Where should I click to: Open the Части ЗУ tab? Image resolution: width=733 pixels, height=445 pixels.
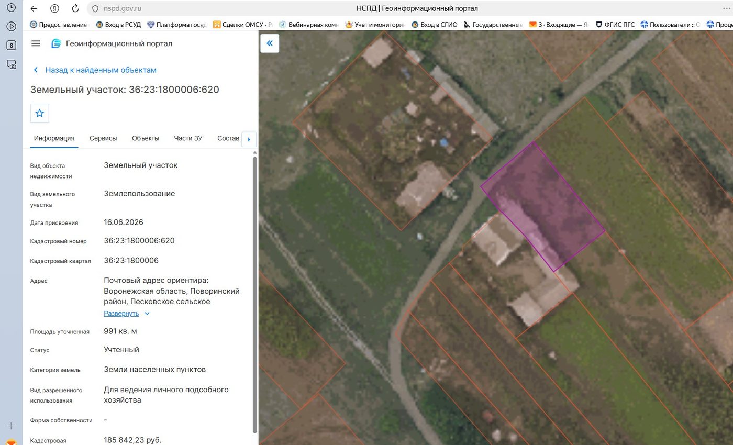188,138
